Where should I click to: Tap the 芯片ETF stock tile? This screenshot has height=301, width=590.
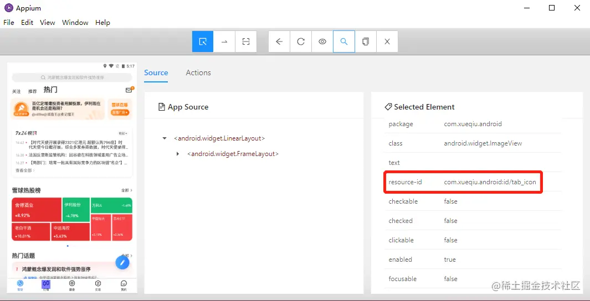[122, 227]
